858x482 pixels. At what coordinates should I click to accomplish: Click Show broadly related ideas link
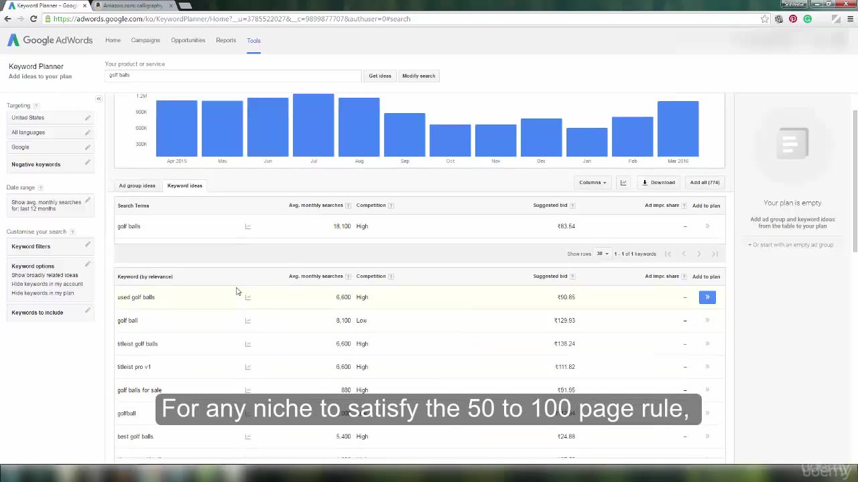(x=44, y=275)
